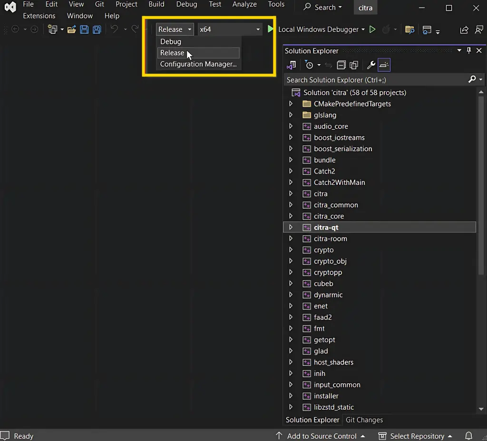
Task: Collapse All in Solution Explorer toolbar
Action: 341,65
